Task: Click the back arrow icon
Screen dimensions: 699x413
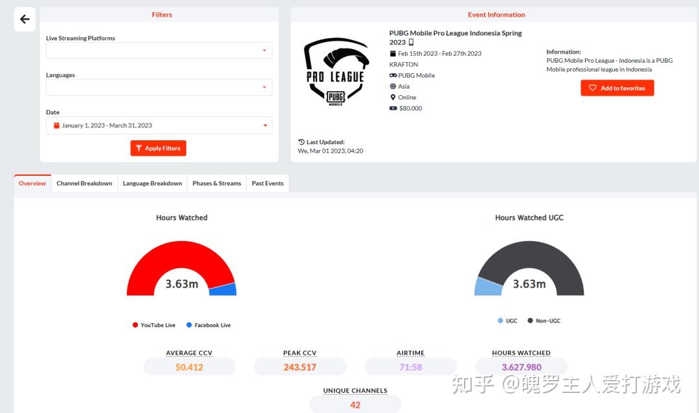Action: coord(25,19)
